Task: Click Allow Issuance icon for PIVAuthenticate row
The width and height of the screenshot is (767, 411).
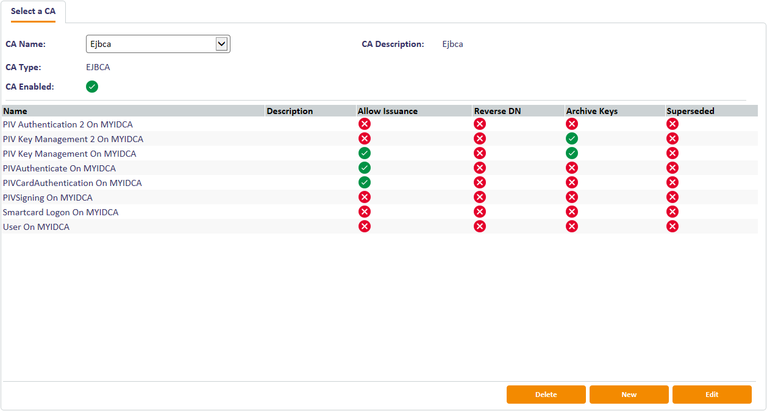Action: click(x=365, y=168)
